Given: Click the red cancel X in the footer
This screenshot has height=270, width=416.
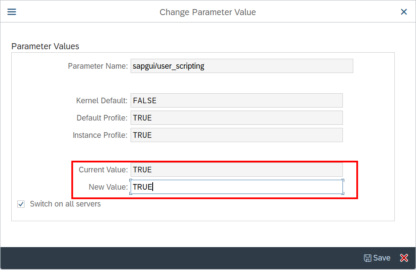Looking at the screenshot, I should [404, 258].
